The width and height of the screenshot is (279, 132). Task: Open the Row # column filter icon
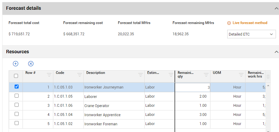[49, 75]
